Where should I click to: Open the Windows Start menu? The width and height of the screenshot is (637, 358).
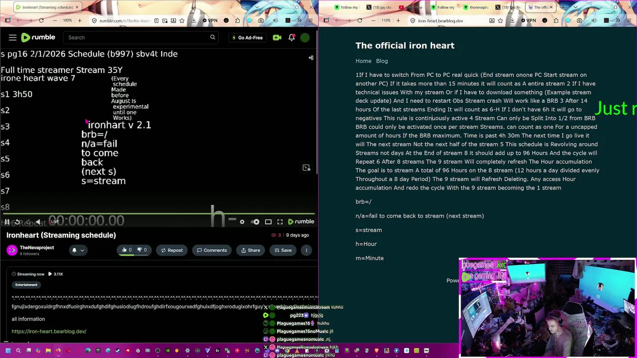pyautogui.click(x=8, y=351)
